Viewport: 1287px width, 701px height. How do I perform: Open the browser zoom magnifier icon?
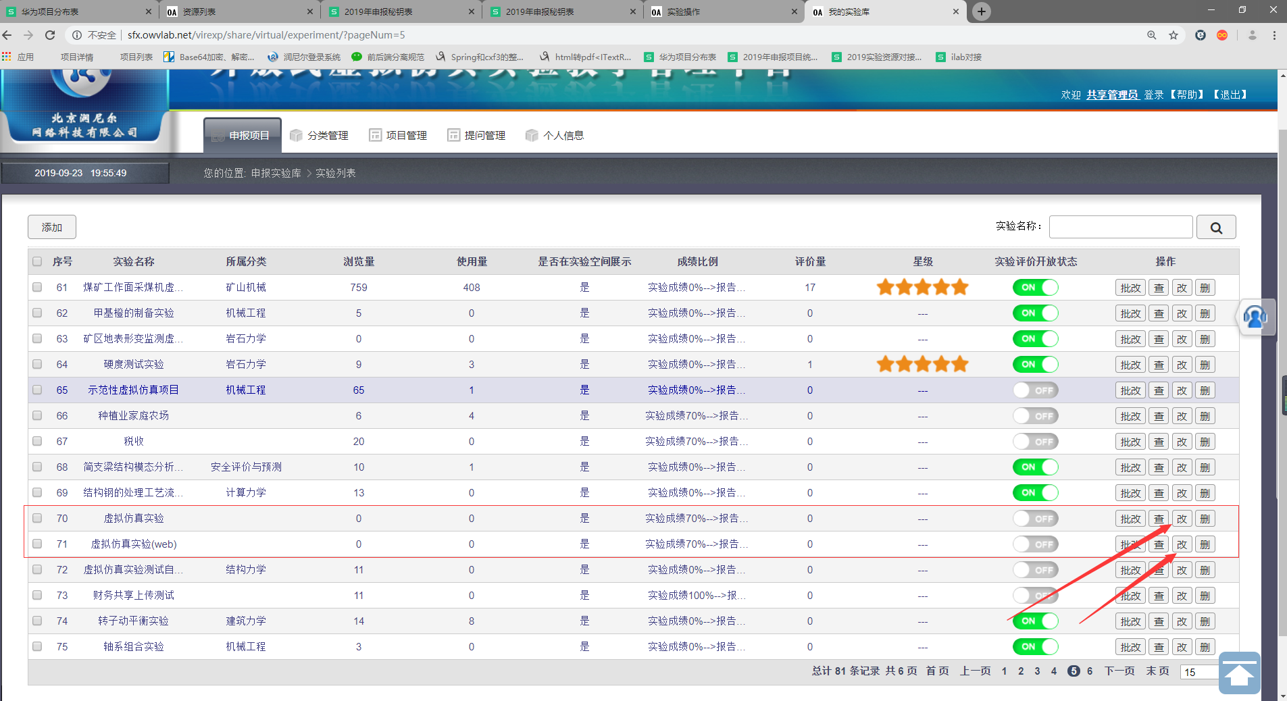[1152, 35]
